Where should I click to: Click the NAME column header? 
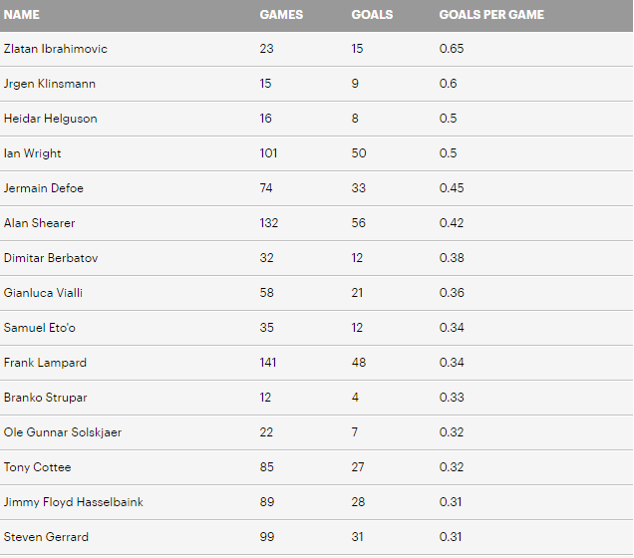22,15
